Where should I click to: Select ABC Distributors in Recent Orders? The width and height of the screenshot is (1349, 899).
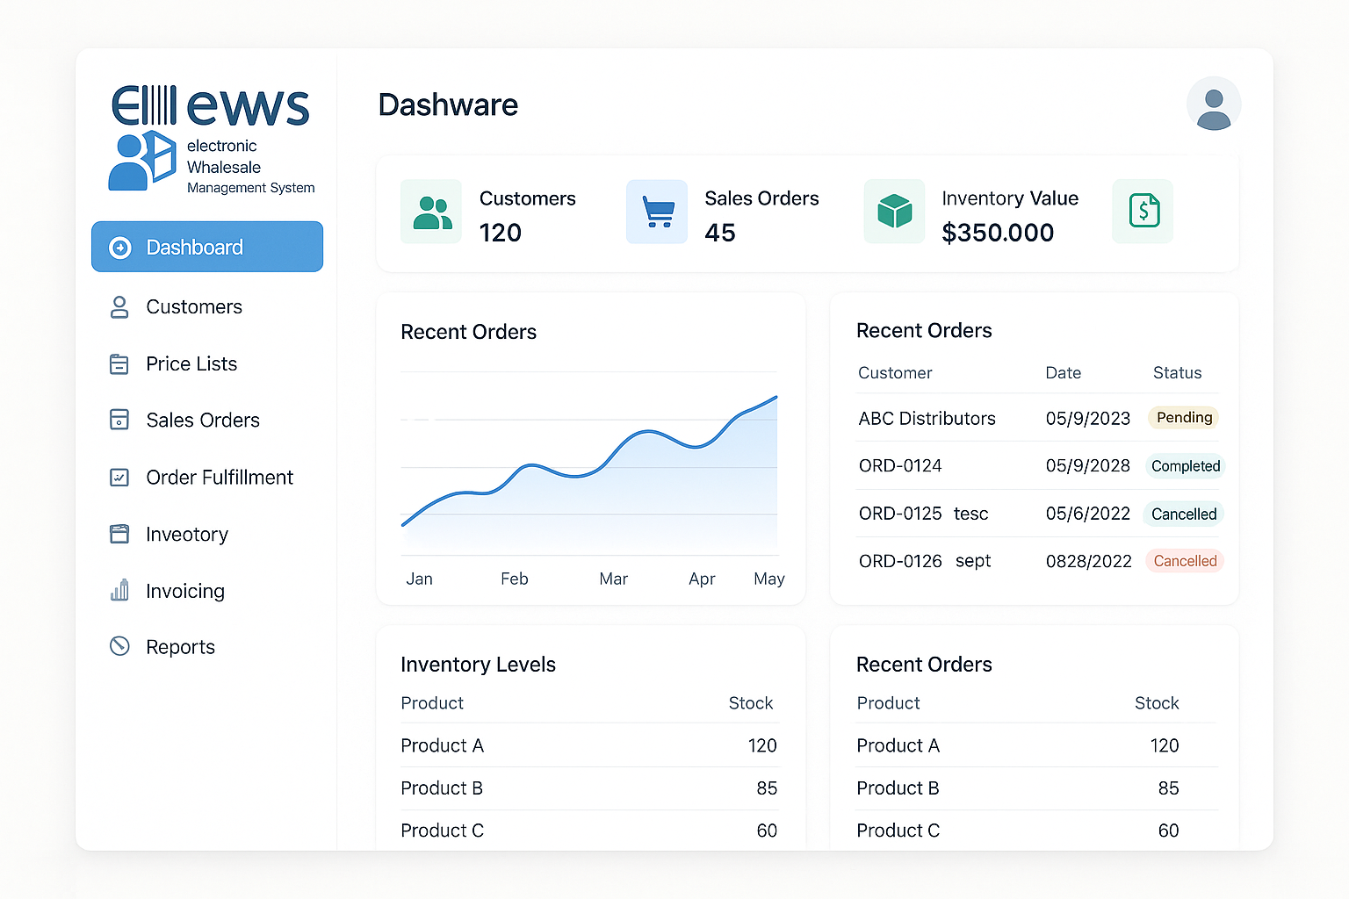[x=927, y=418]
